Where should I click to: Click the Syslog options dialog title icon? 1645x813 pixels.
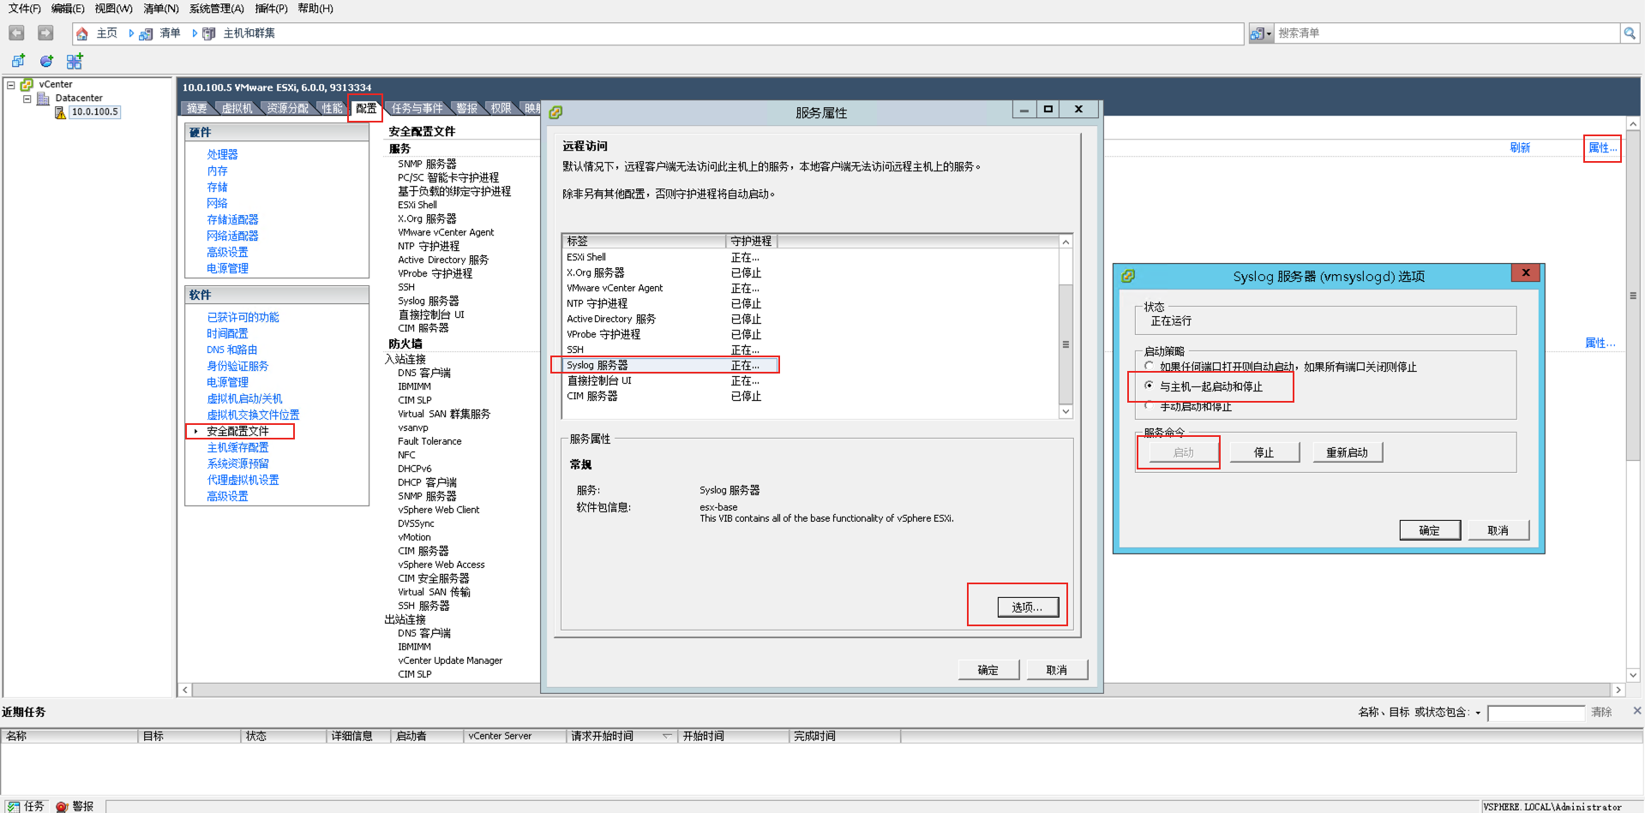coord(1128,276)
